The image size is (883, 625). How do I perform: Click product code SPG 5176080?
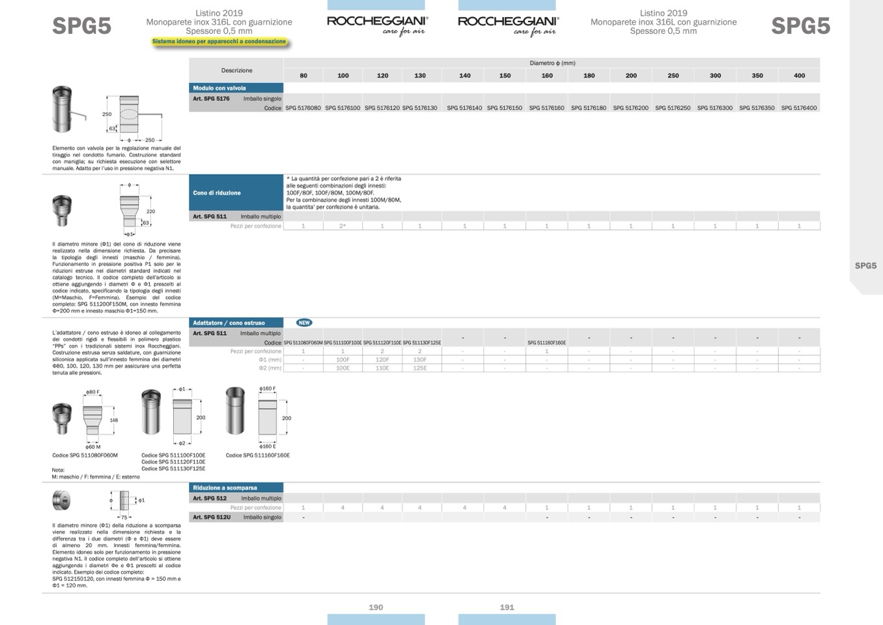click(x=303, y=108)
